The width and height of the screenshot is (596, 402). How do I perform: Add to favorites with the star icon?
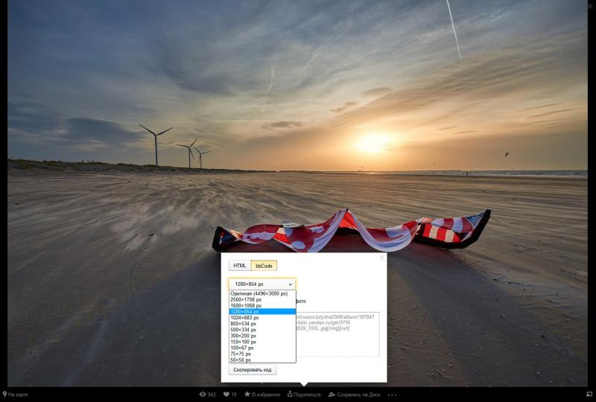click(x=247, y=395)
